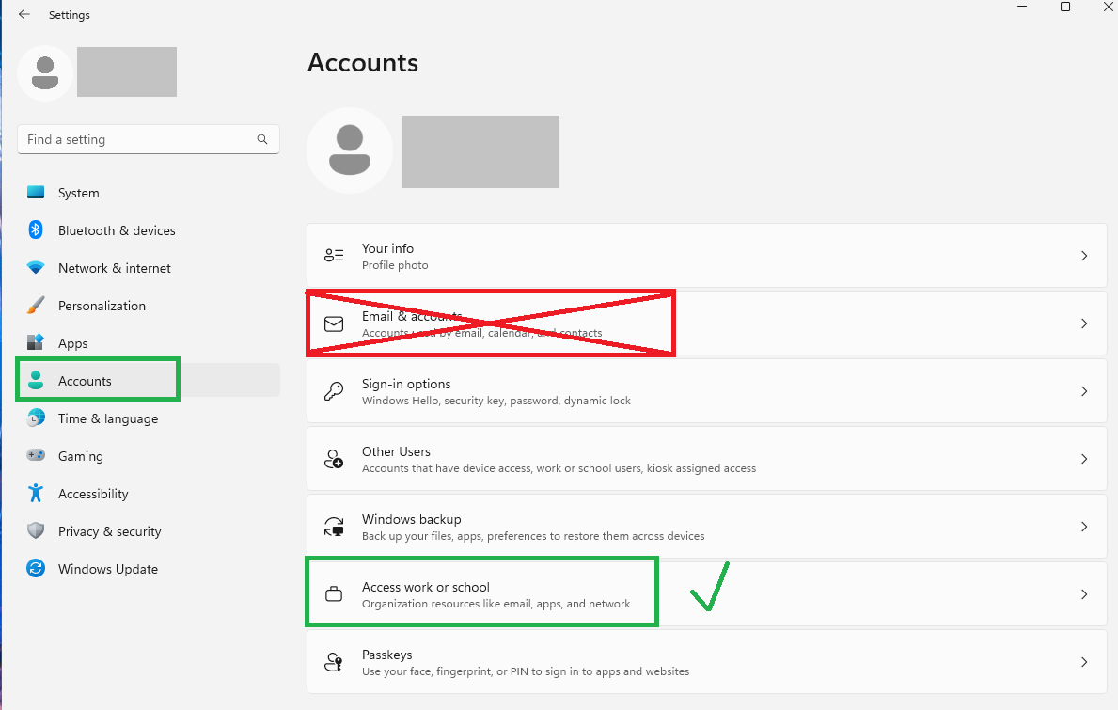1118x710 pixels.
Task: Click the large Accounts profile avatar
Action: 350,150
